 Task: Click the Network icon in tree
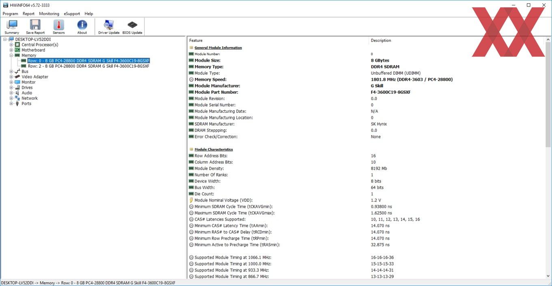17,98
